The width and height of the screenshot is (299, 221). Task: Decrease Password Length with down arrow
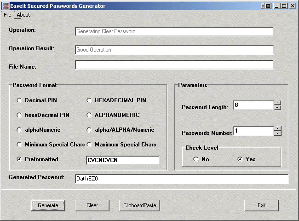[x=278, y=107]
